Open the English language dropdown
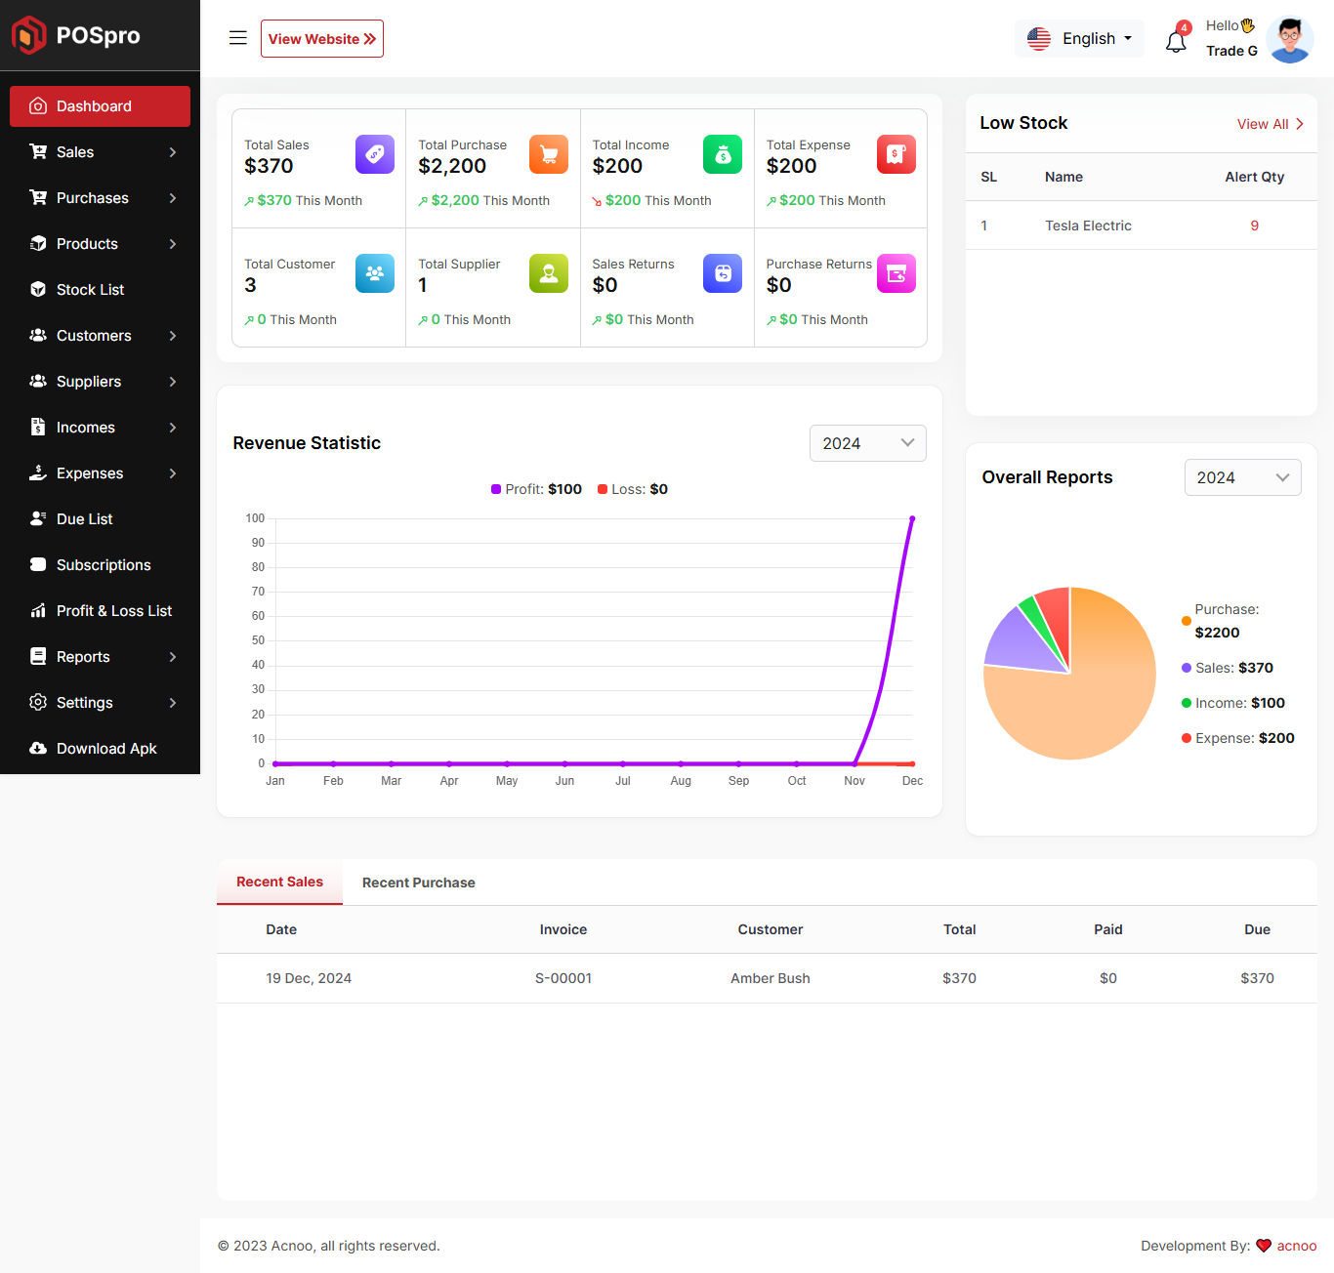The image size is (1334, 1273). (x=1079, y=38)
